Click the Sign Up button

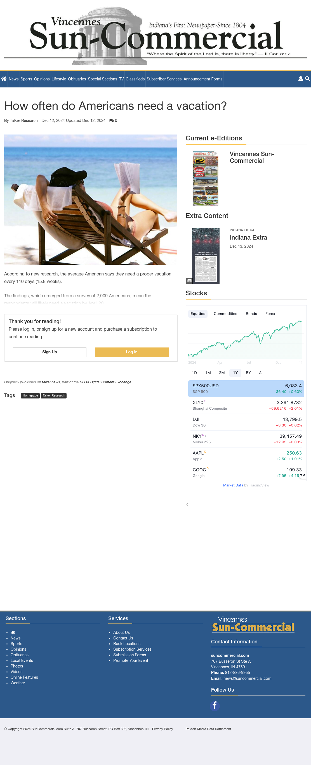[x=50, y=352]
